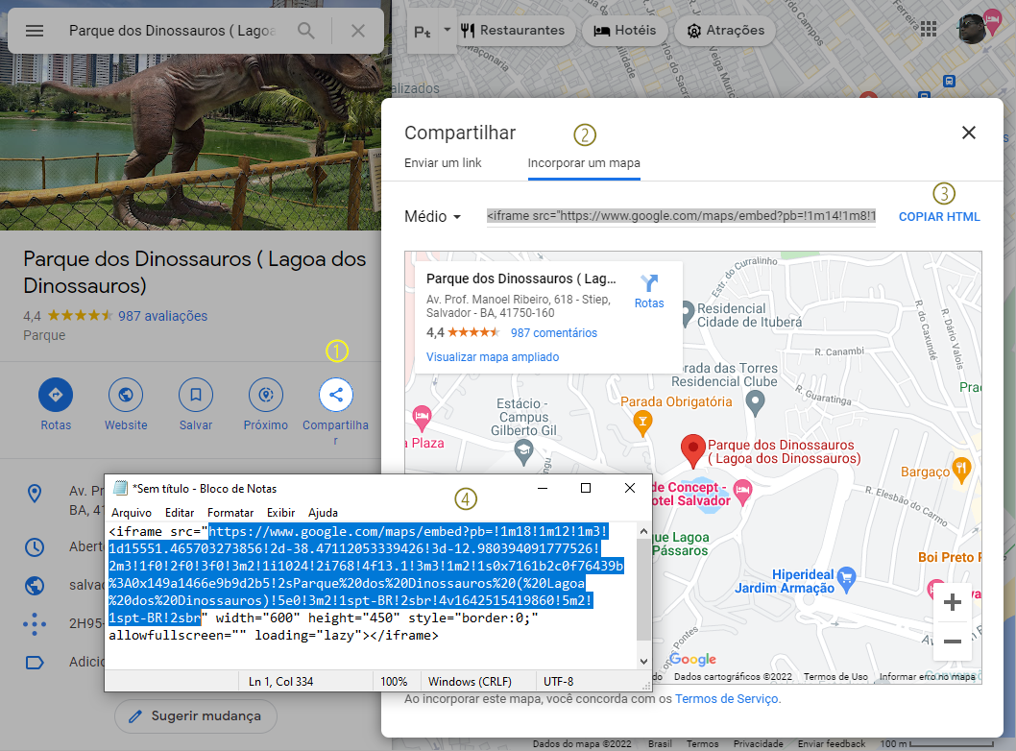Close the Compartilhar dialog
1016x751 pixels.
tap(969, 133)
